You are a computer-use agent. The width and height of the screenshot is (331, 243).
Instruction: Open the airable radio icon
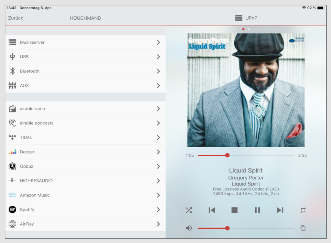click(13, 109)
